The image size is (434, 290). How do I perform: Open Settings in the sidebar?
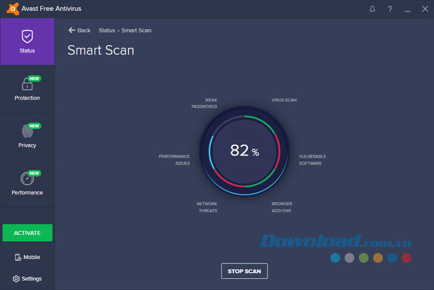(27, 278)
